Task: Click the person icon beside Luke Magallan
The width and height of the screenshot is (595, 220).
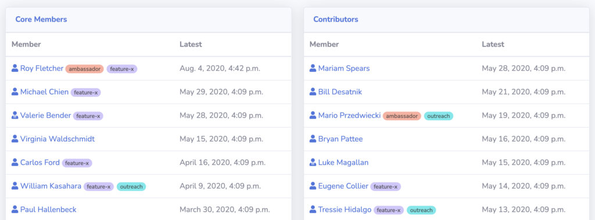Action: 313,163
